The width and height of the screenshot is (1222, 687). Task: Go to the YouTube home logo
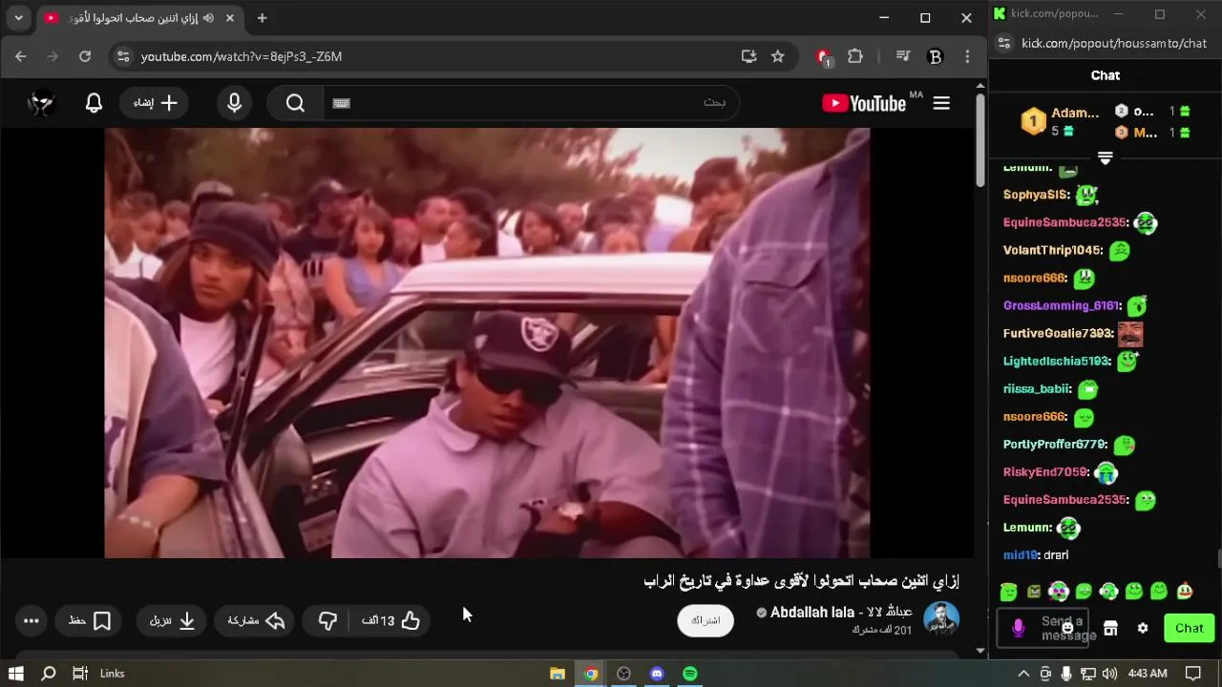pyautogui.click(x=864, y=103)
